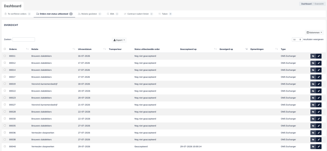Image resolution: width=327 pixels, height=151 pixels.
Task: Click the Zoeken search field
Action: (24, 39)
